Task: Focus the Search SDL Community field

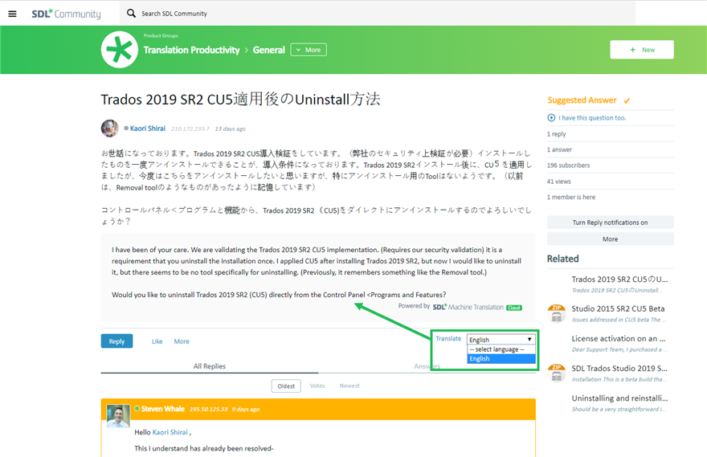Action: [378, 13]
